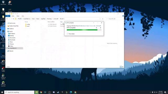
Task: Open Documents in the navigation pane
Action: click(13, 38)
